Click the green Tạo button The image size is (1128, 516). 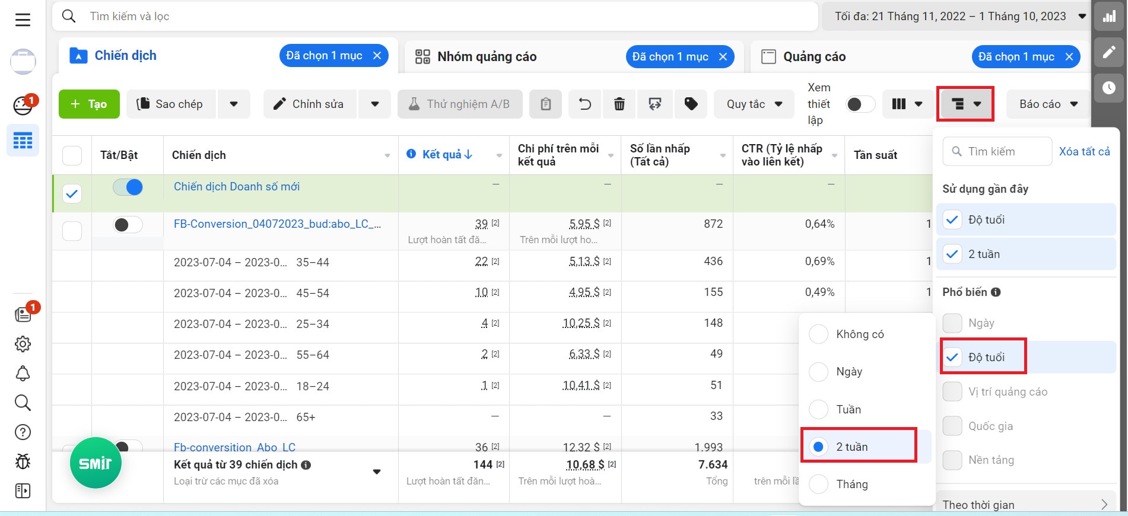(89, 104)
